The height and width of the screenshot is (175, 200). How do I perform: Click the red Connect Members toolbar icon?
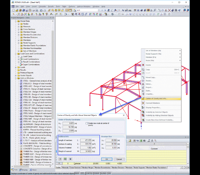(x=169, y=10)
